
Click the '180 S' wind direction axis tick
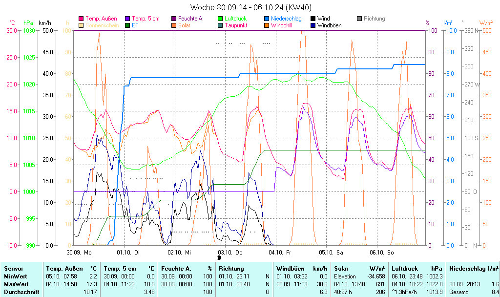(471, 138)
